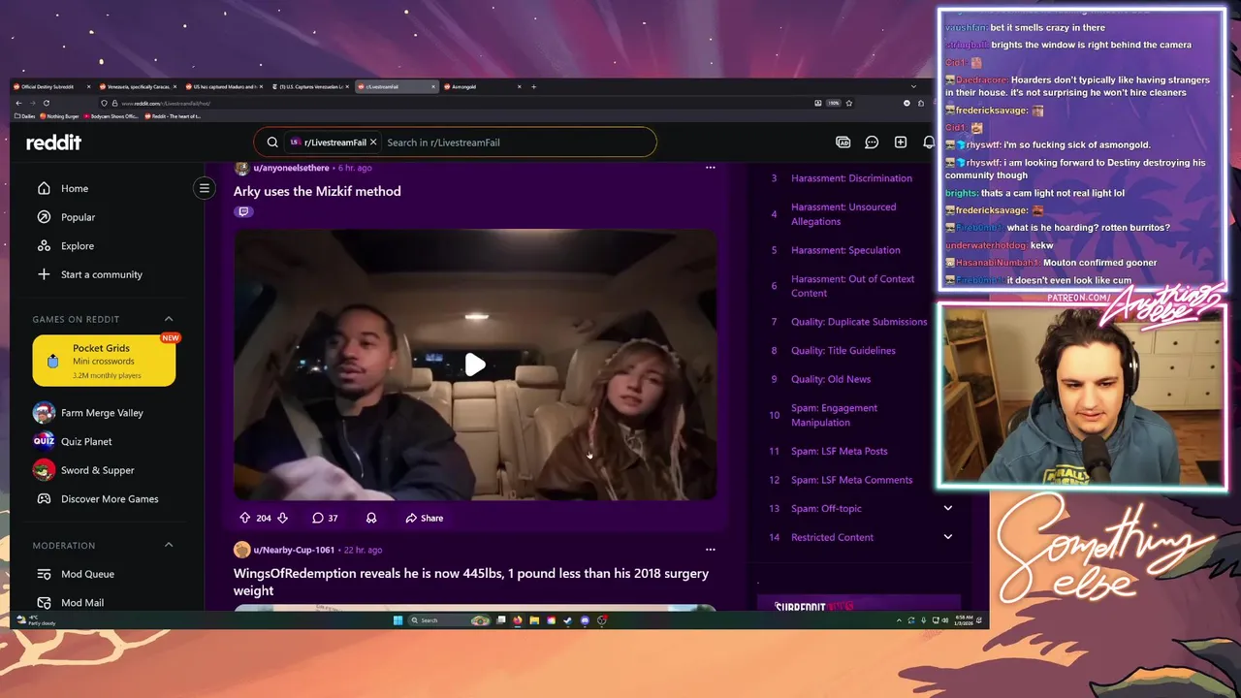The image size is (1241, 698).
Task: Click rule Quality: Title Guidelines
Action: click(x=843, y=351)
